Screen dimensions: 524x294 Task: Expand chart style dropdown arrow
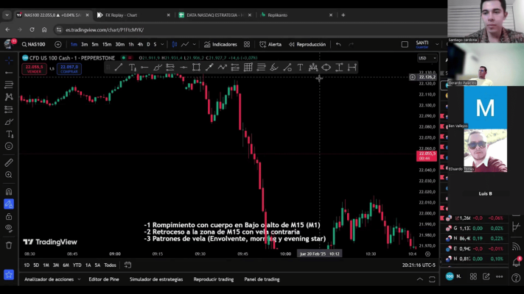coord(194,44)
